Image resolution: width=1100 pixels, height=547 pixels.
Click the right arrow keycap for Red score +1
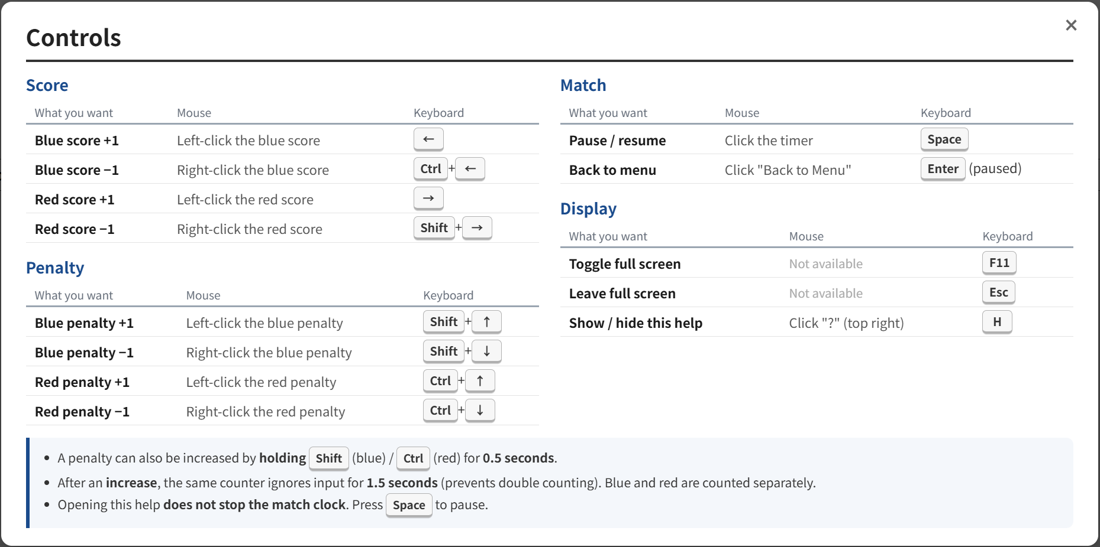[428, 198]
